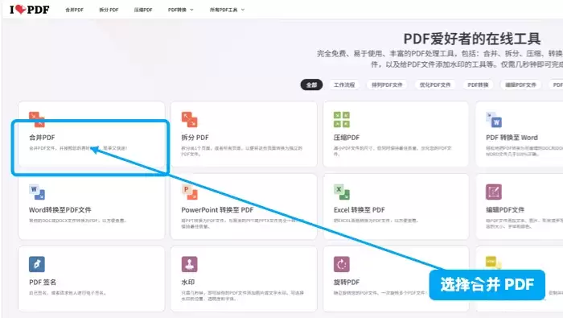
Task: Click the Excel 转换至 PDF card icon
Action: [342, 192]
